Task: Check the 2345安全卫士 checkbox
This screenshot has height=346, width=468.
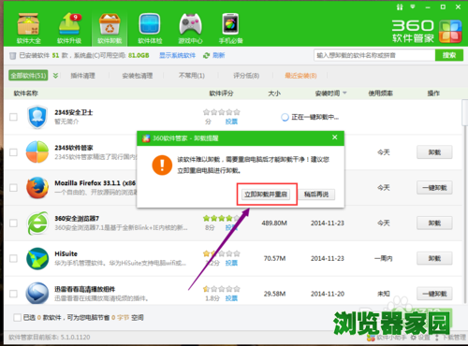Action: click(13, 117)
